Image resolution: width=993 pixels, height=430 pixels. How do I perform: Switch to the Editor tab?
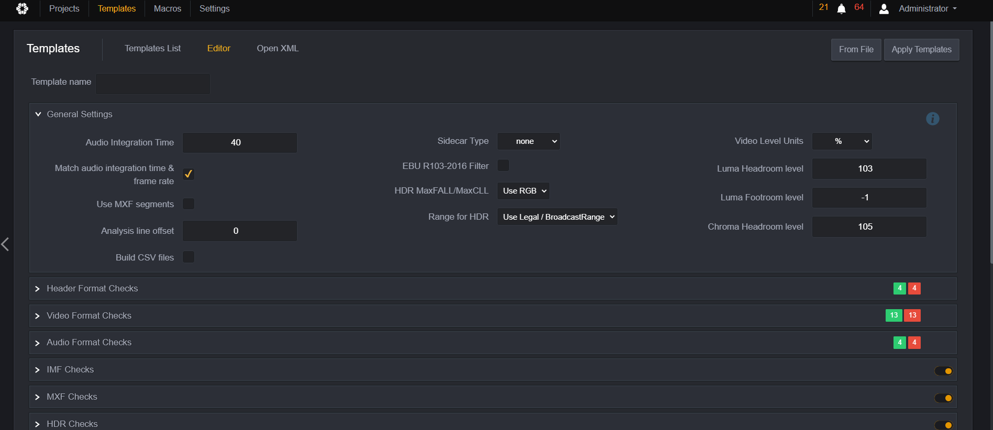pyautogui.click(x=219, y=49)
